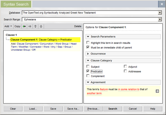The height and width of the screenshot is (115, 166).
Task: Expand the Occurrence section
Action: point(98,54)
